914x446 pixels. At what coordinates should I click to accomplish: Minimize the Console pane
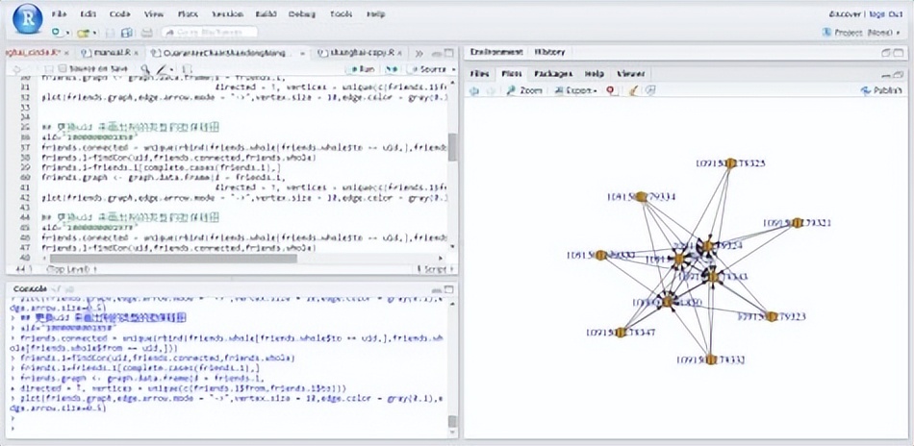(x=438, y=289)
